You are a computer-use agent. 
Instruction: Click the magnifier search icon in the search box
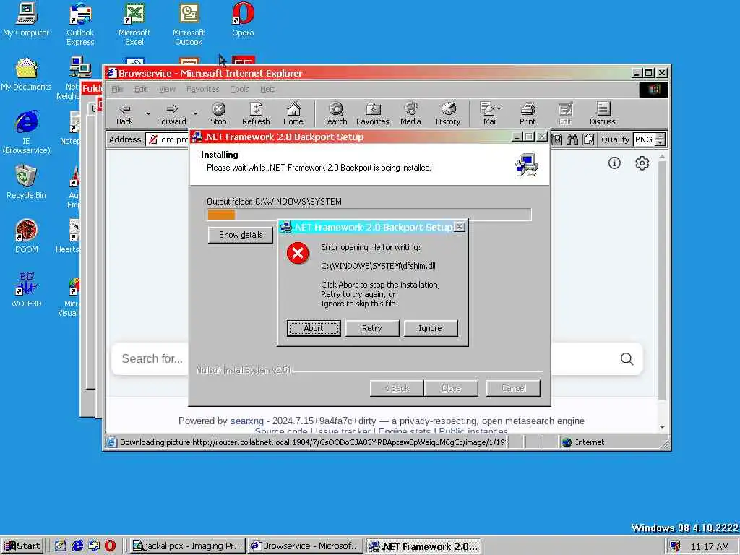(x=627, y=359)
